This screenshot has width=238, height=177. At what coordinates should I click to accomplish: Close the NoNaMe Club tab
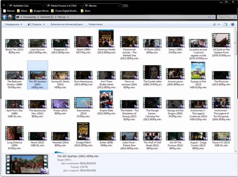coord(43,6)
